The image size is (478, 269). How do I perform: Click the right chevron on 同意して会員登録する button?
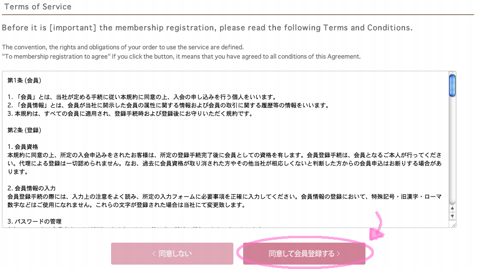[x=338, y=253]
